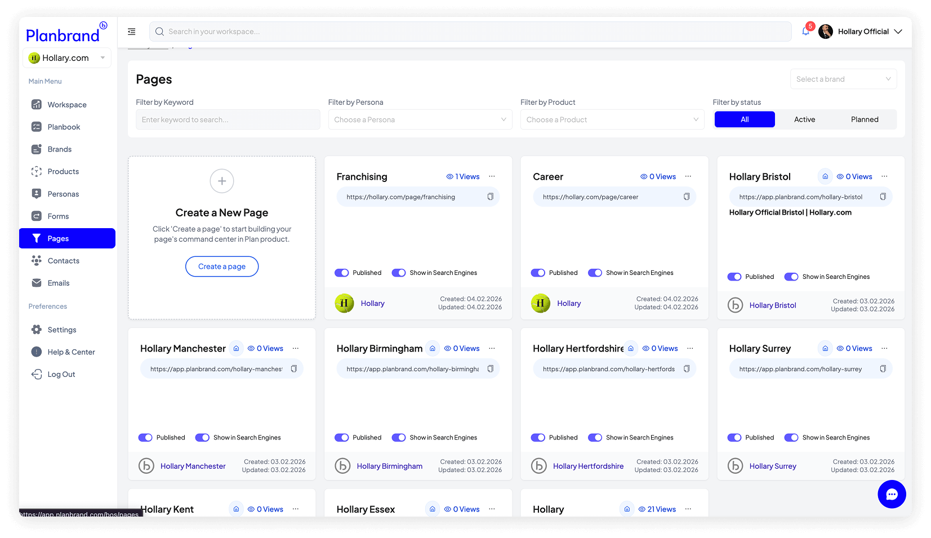Select the Planned status filter
Image resolution: width=931 pixels, height=538 pixels.
pos(864,119)
